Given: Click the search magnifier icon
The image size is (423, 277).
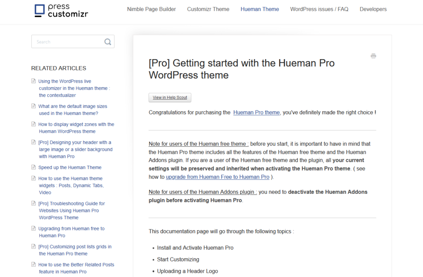Looking at the screenshot, I should coord(108,42).
